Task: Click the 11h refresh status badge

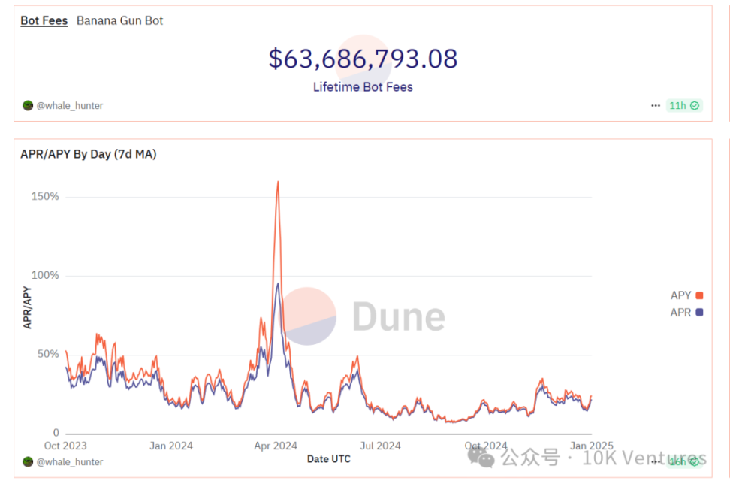Action: tap(684, 106)
